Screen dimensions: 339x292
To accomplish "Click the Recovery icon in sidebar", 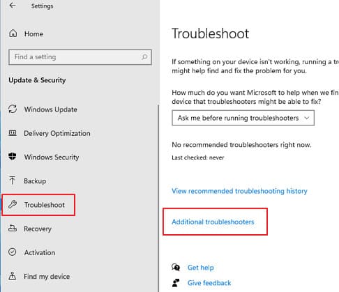I will click(x=13, y=229).
